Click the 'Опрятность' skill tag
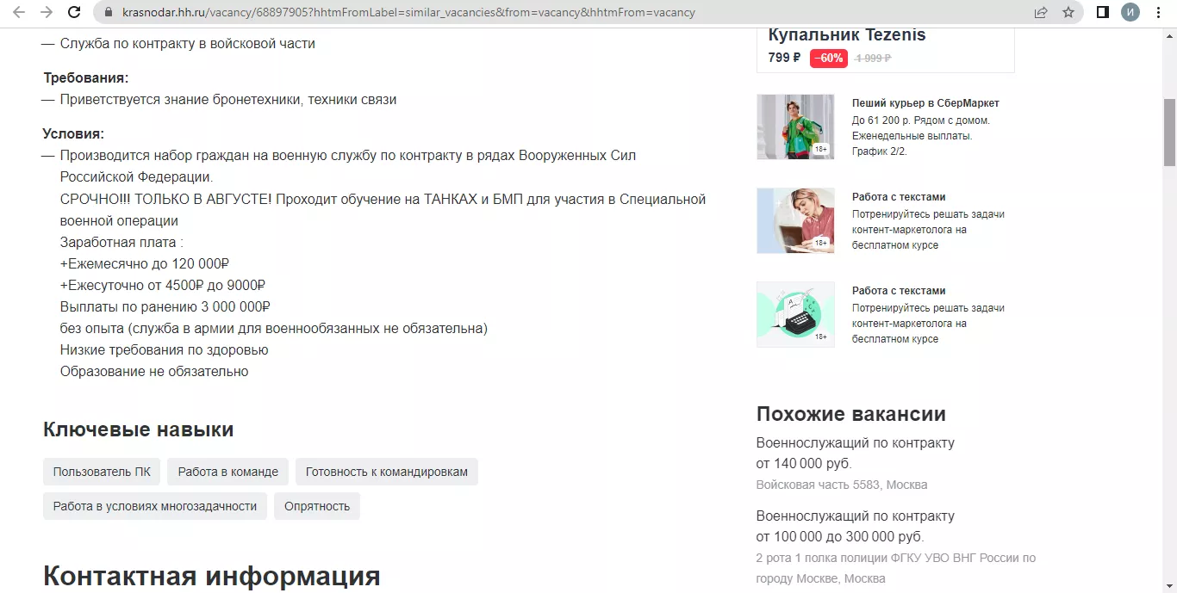The width and height of the screenshot is (1177, 593). pyautogui.click(x=317, y=506)
